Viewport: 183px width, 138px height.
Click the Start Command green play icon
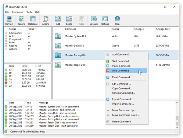[x=108, y=61]
